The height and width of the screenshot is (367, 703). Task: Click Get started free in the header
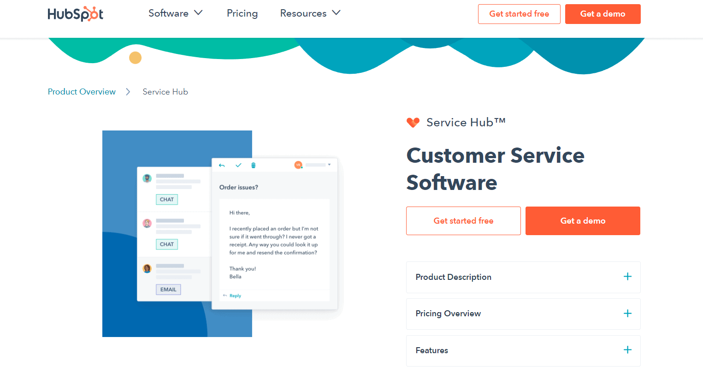point(519,14)
